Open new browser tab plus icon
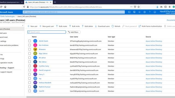This screenshot has height=98, width=175. 55,2
